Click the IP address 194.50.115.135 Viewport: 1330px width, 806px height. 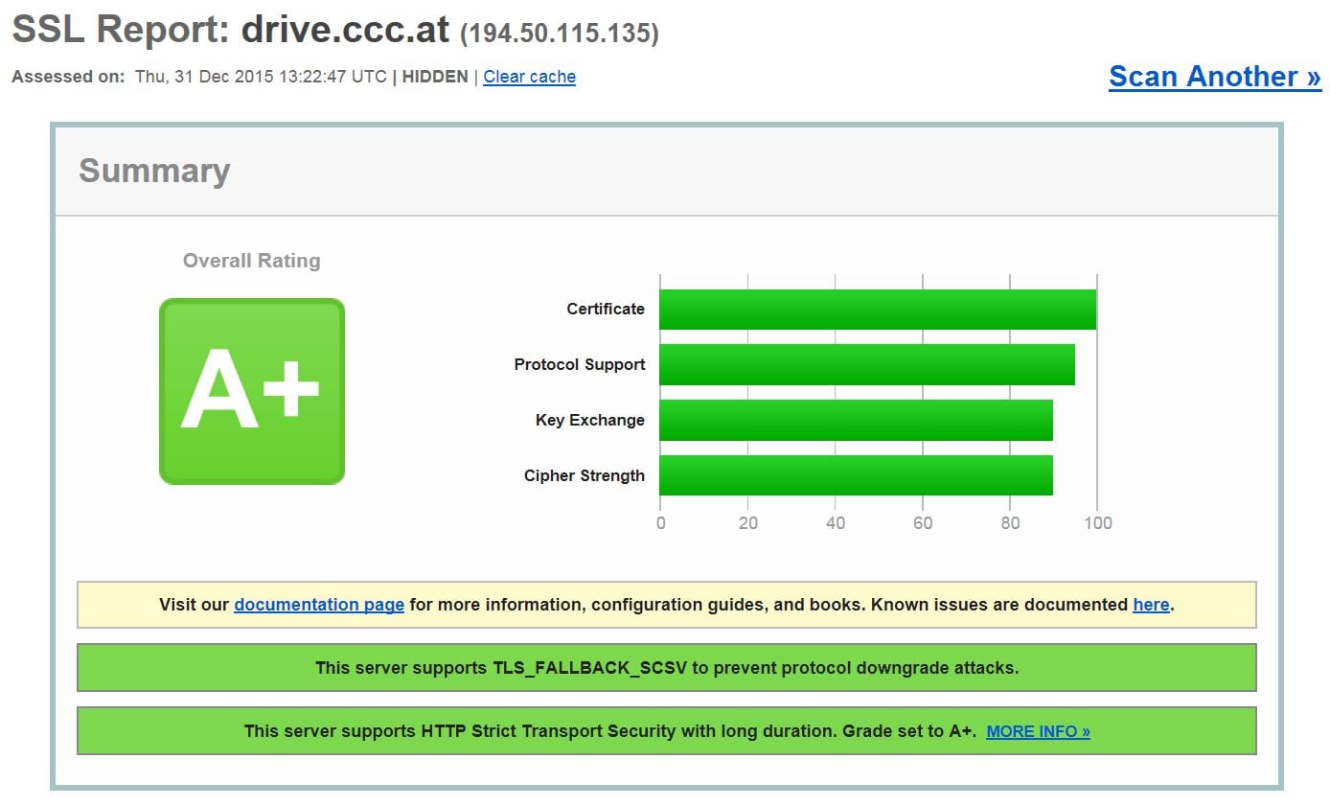click(560, 34)
